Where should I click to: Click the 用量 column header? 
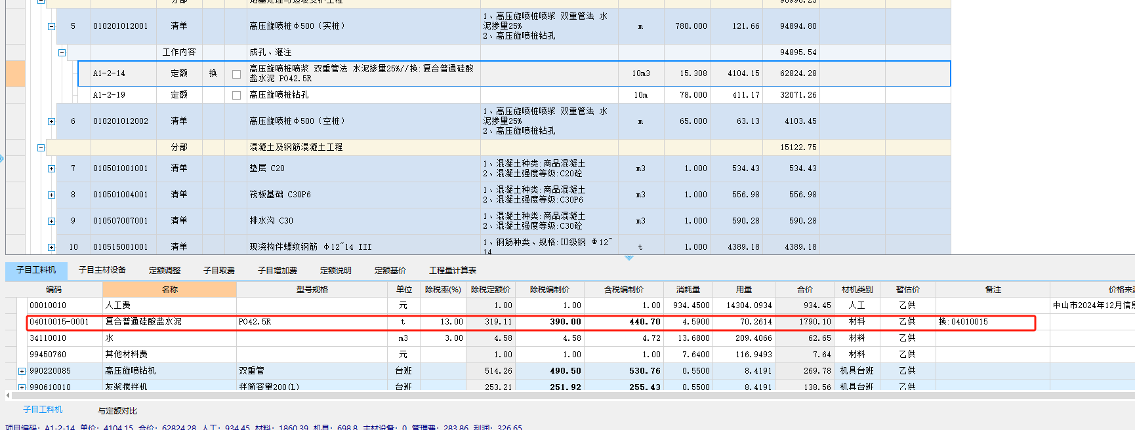(744, 289)
